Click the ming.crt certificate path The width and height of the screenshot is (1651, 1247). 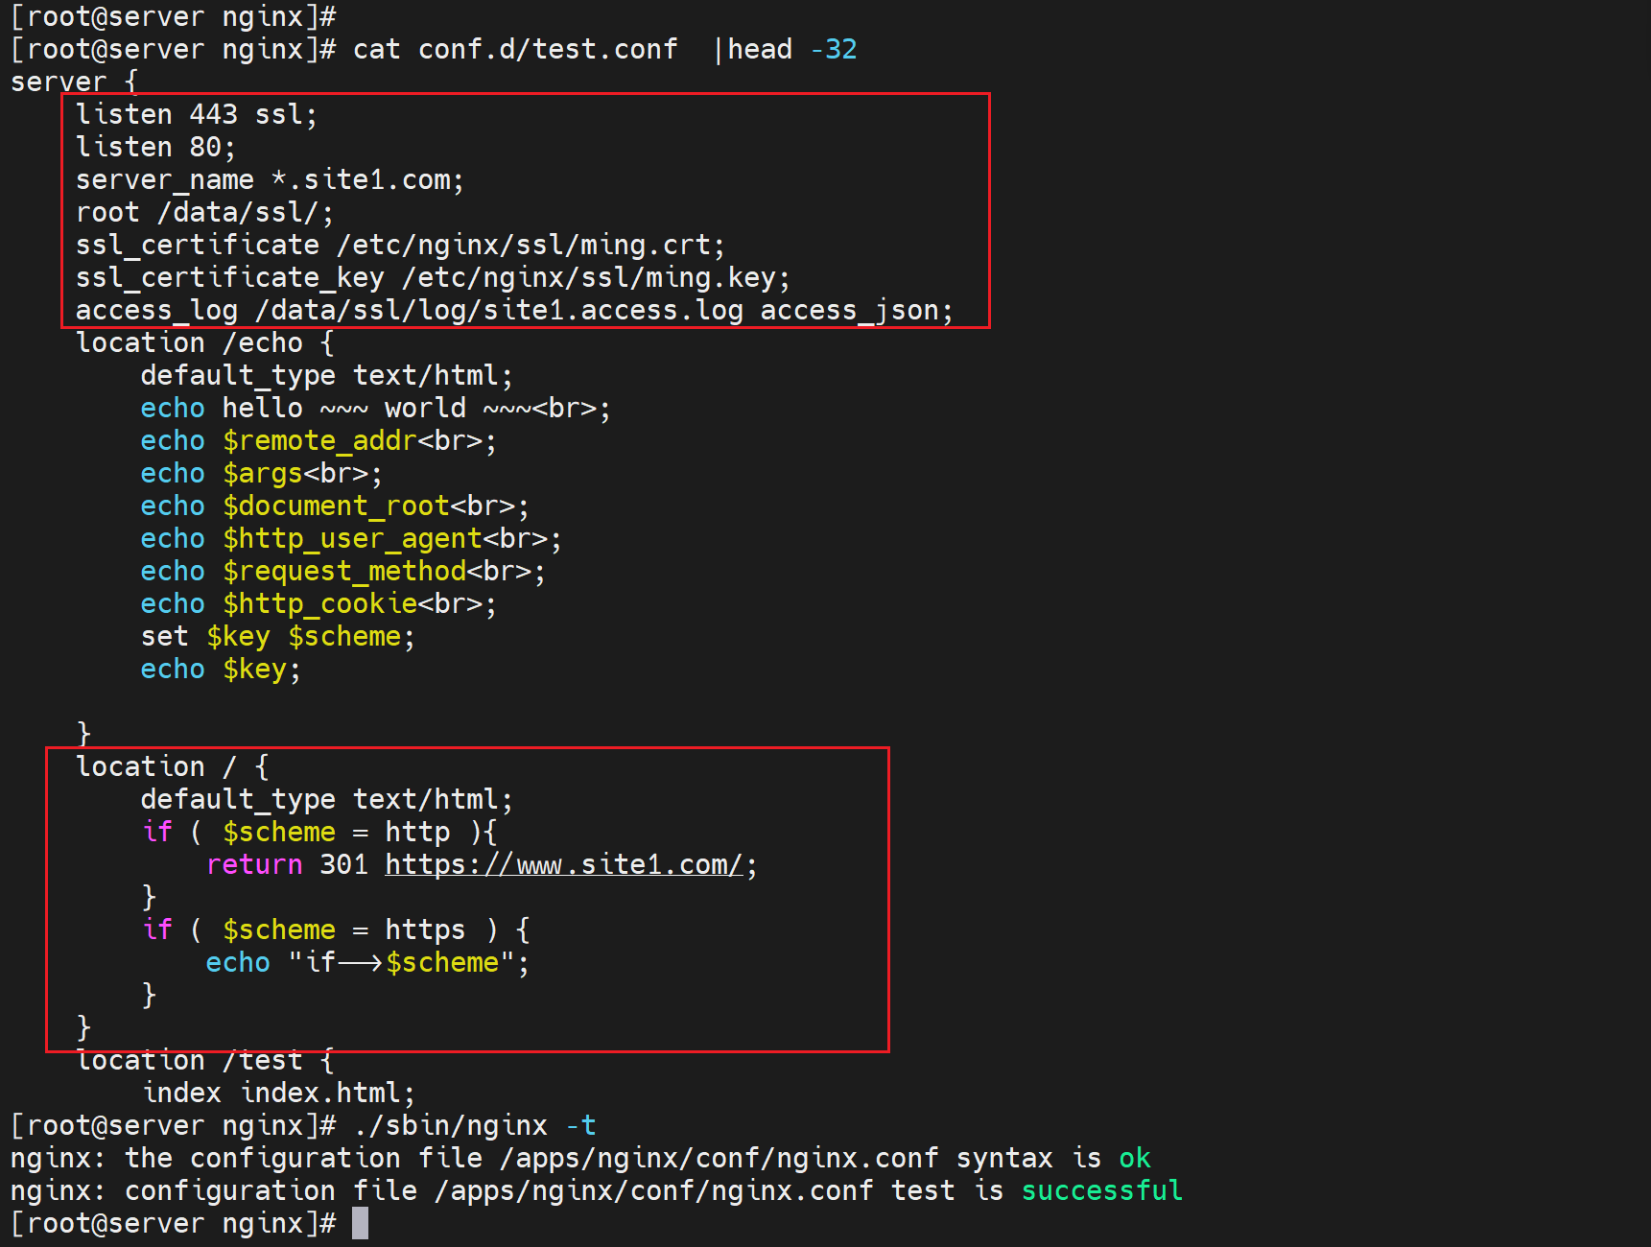pos(530,246)
